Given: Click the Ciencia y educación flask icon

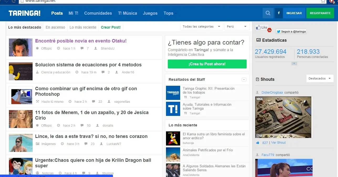Looking at the screenshot, I should point(37,72).
